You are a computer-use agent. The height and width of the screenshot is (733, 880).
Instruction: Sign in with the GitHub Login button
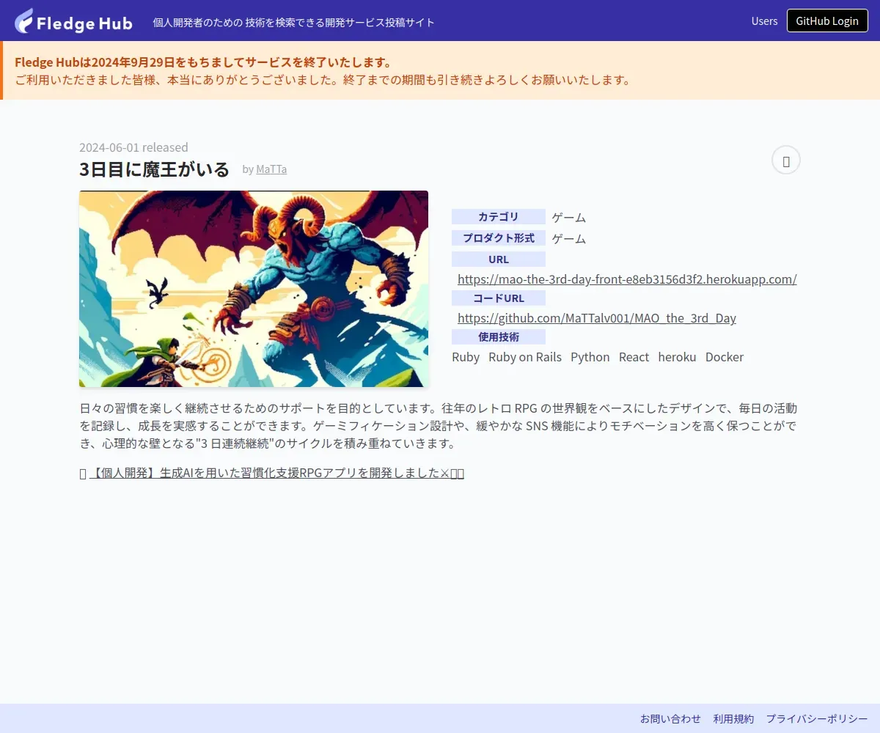click(827, 21)
